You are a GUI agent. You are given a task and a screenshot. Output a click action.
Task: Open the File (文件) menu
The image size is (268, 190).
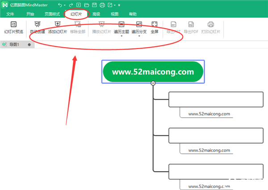click(11, 14)
